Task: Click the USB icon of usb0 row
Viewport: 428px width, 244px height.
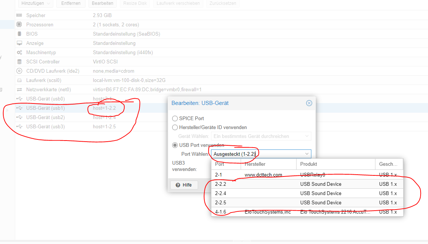Action: pos(19,99)
